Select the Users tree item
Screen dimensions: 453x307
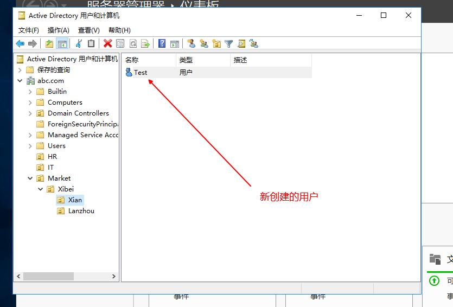pos(56,146)
